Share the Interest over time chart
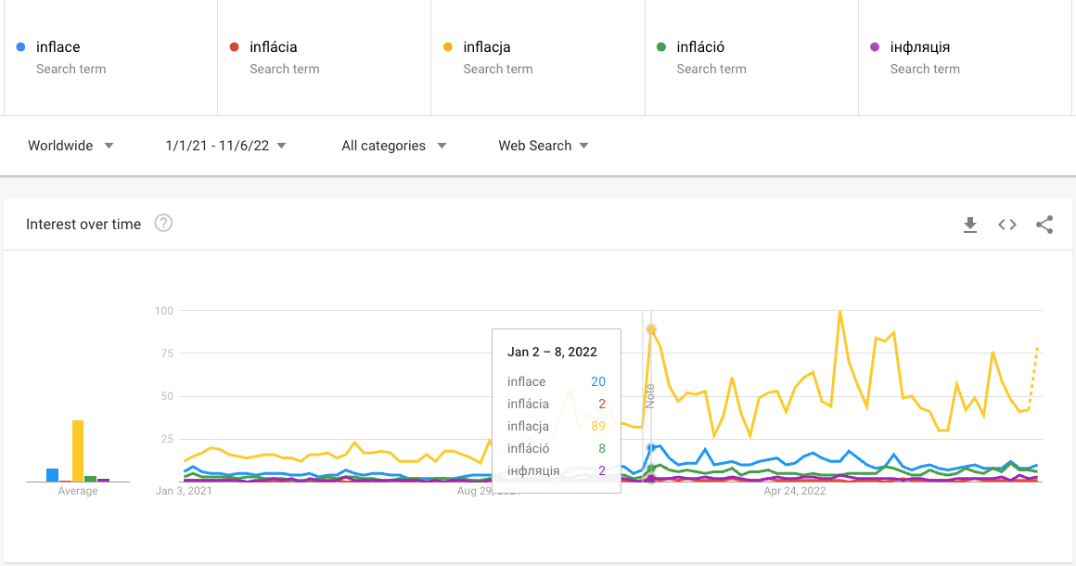 click(1044, 225)
